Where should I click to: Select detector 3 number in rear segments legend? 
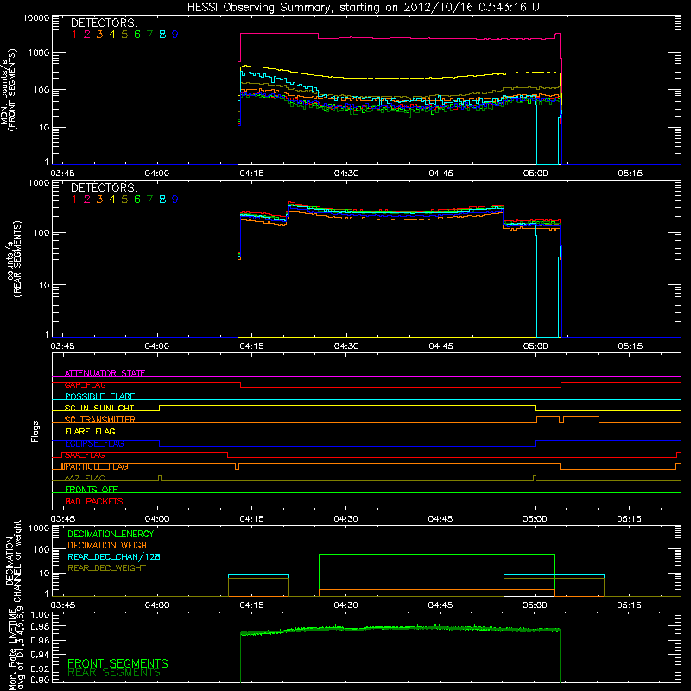[x=99, y=200]
